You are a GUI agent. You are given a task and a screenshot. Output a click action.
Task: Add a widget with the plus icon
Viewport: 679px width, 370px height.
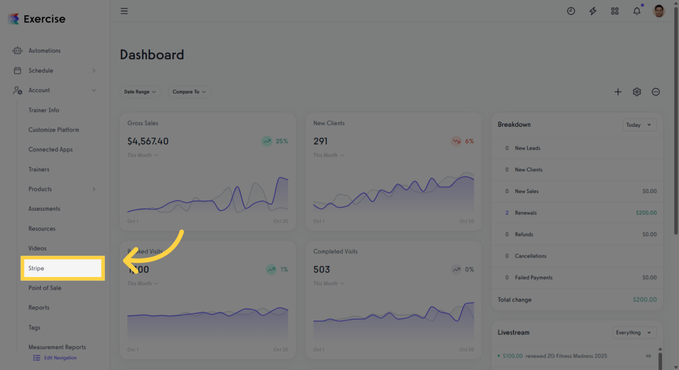tap(618, 92)
